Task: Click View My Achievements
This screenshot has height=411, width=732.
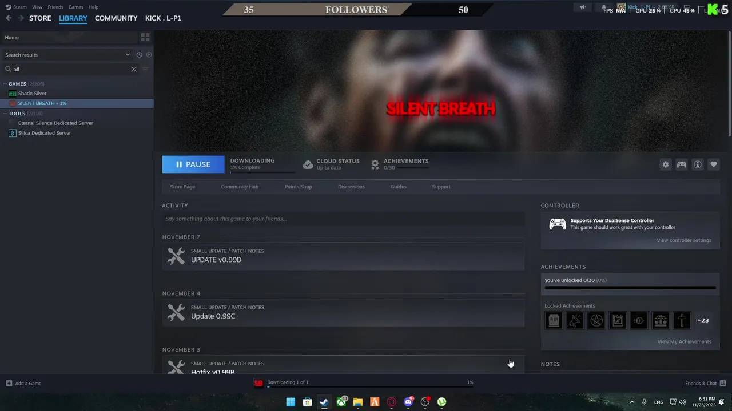Action: (x=685, y=342)
